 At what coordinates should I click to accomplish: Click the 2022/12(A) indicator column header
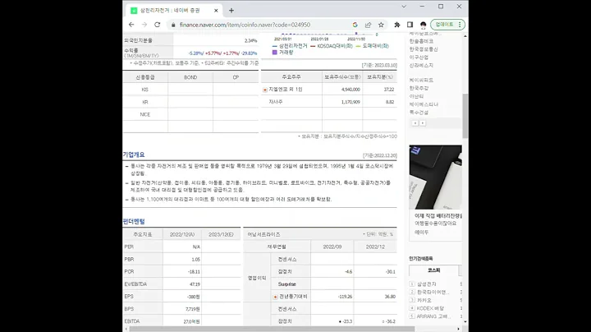(182, 235)
